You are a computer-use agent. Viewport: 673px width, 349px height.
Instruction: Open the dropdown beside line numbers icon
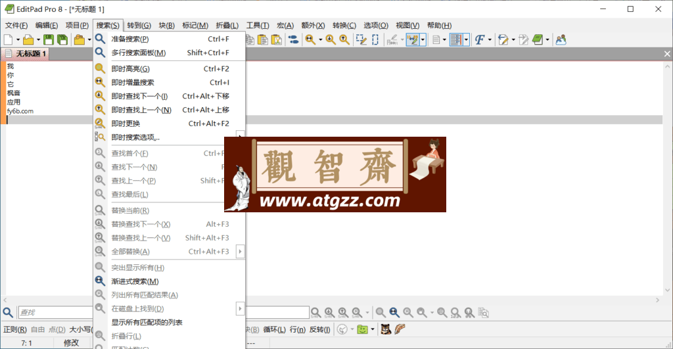[x=466, y=40]
